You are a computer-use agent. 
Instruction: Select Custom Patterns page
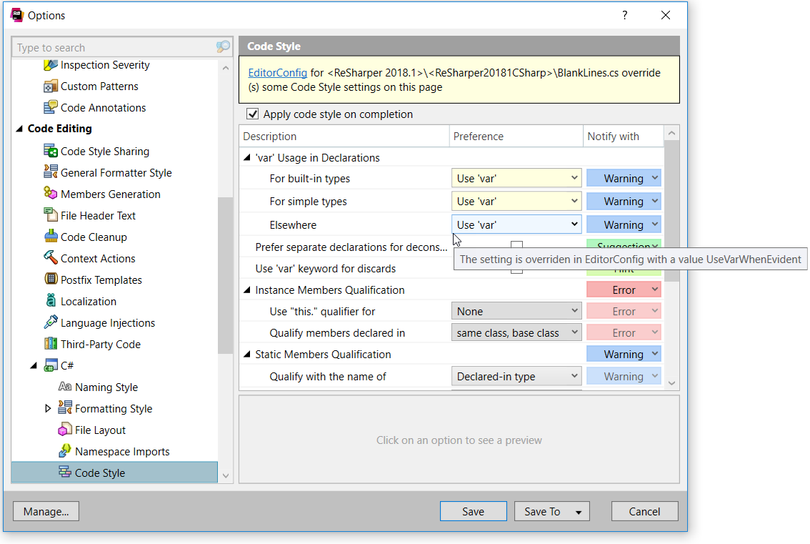coord(99,86)
